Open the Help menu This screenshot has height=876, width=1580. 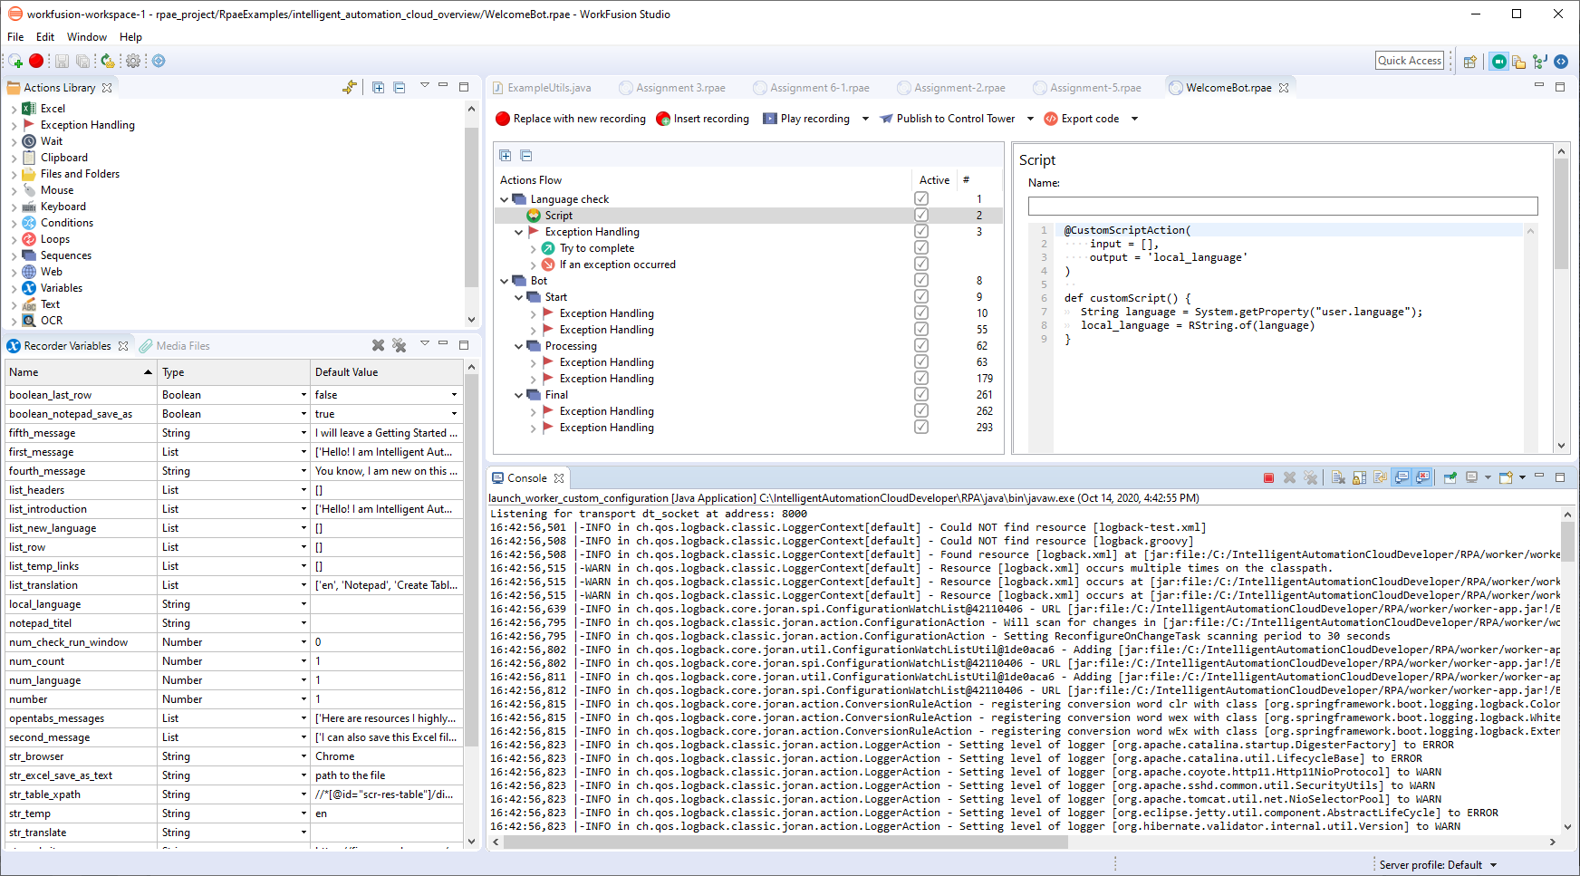click(130, 37)
